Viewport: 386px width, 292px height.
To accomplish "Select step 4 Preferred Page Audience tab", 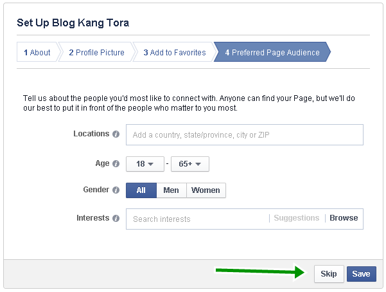I will pyautogui.click(x=272, y=52).
